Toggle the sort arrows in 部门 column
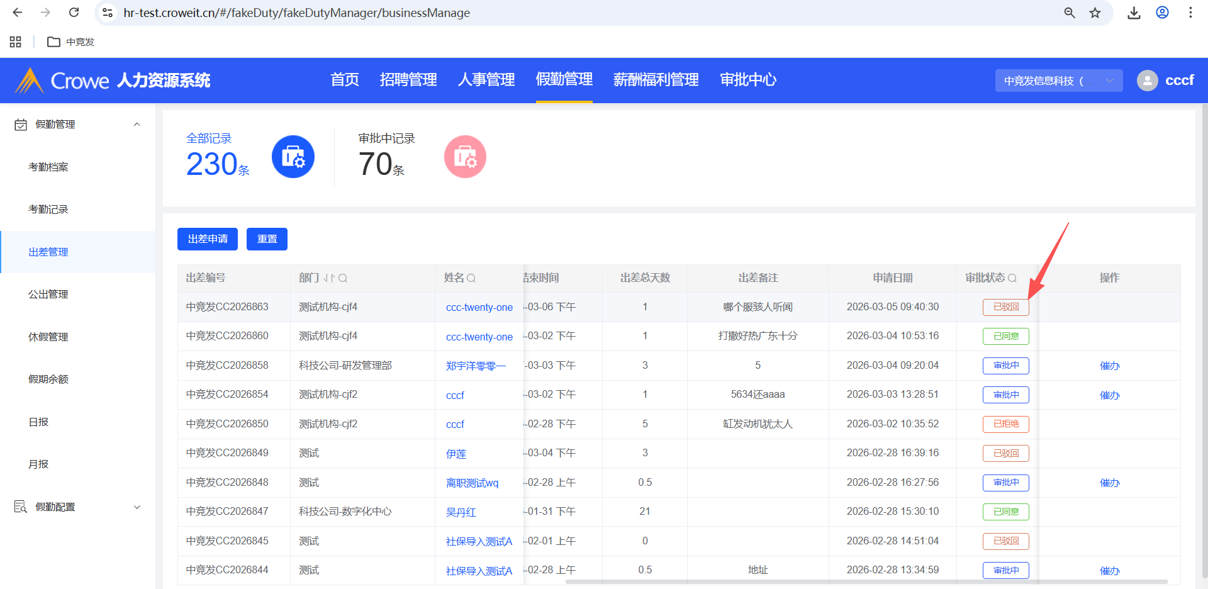1208x589 pixels. click(x=329, y=278)
